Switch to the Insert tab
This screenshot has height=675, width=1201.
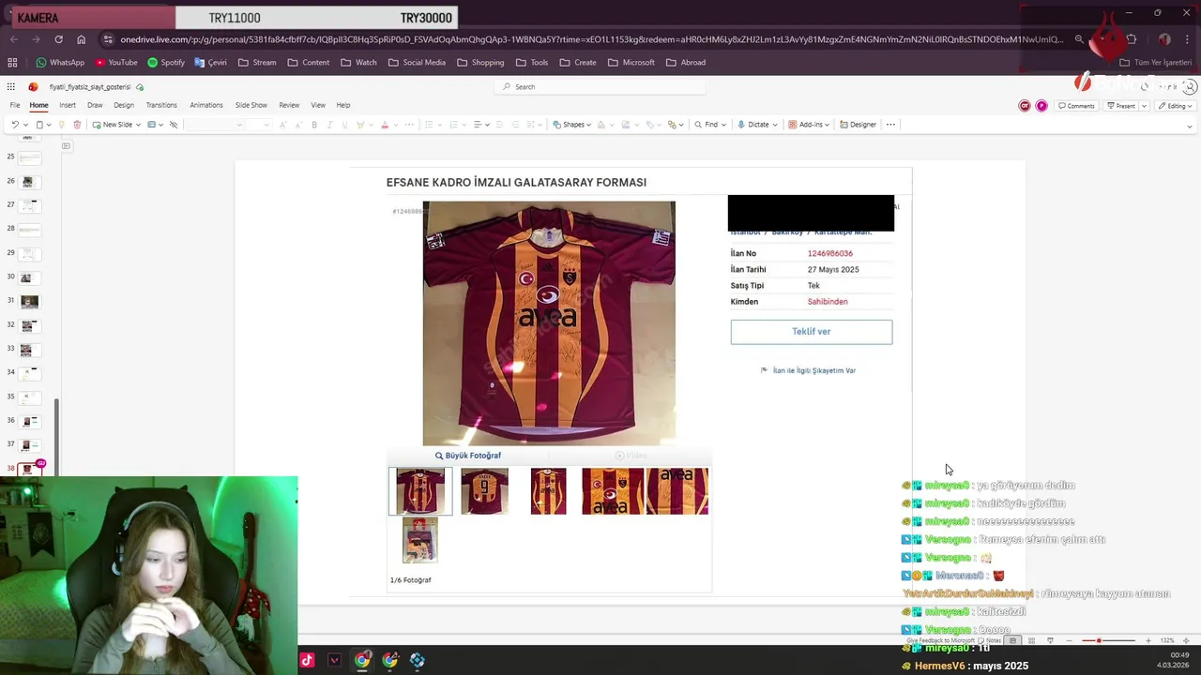click(x=68, y=105)
